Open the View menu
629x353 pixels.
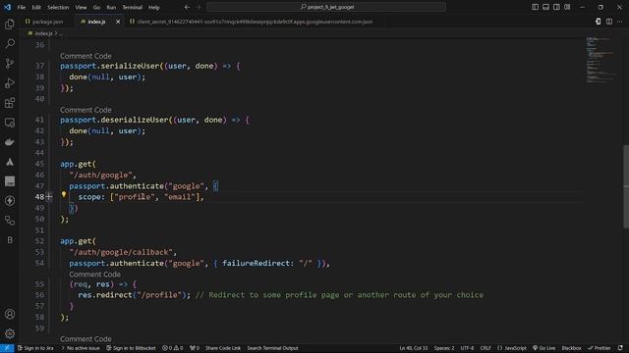click(81, 7)
